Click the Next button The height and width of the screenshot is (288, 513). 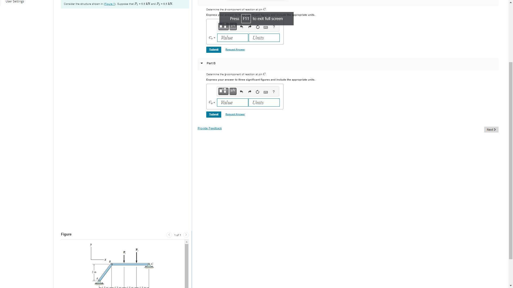tap(491, 130)
